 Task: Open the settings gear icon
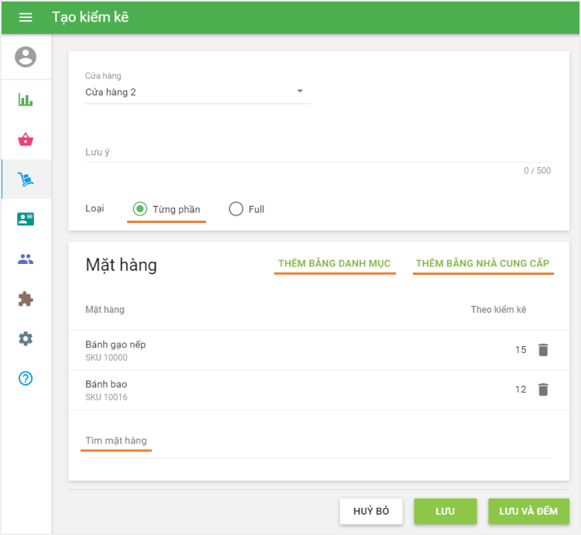tap(26, 338)
